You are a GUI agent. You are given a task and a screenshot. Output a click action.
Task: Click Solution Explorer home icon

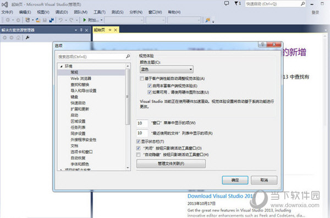[18, 37]
